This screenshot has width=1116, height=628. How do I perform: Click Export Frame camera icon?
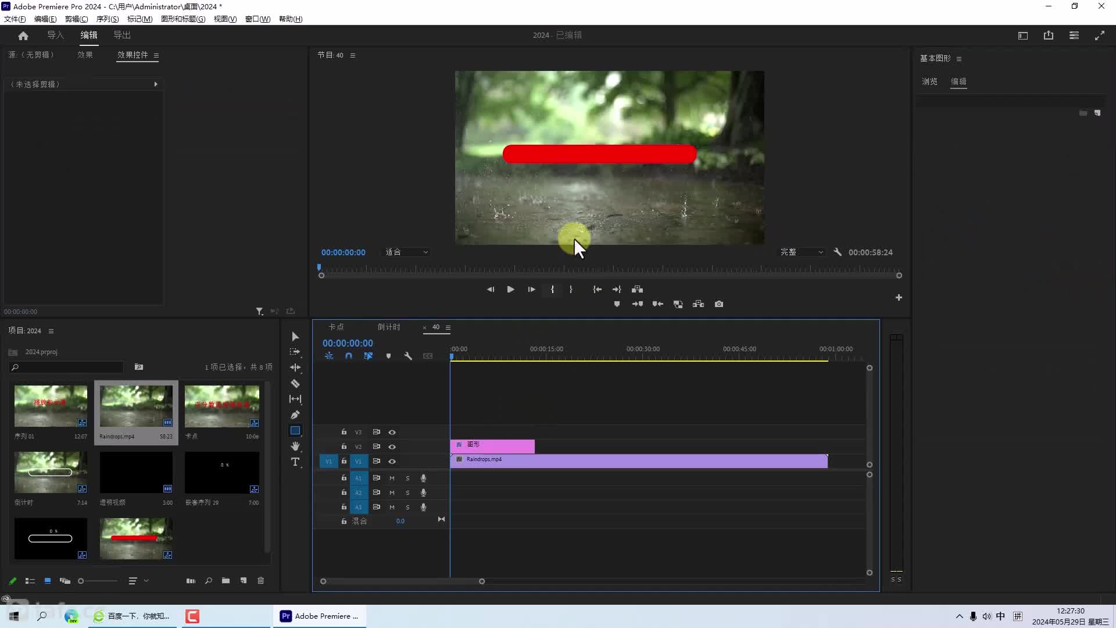click(x=719, y=304)
